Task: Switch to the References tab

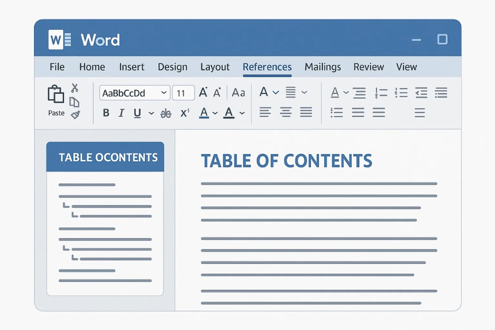Action: [x=267, y=67]
